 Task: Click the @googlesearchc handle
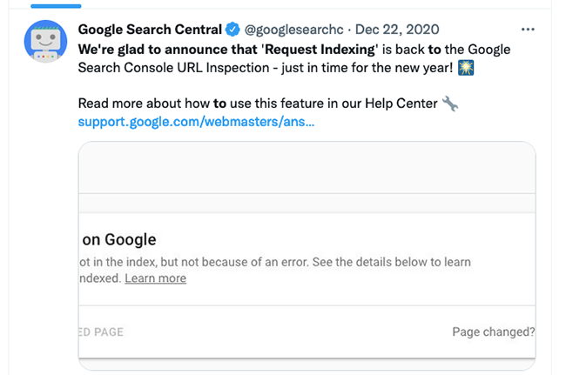(293, 30)
